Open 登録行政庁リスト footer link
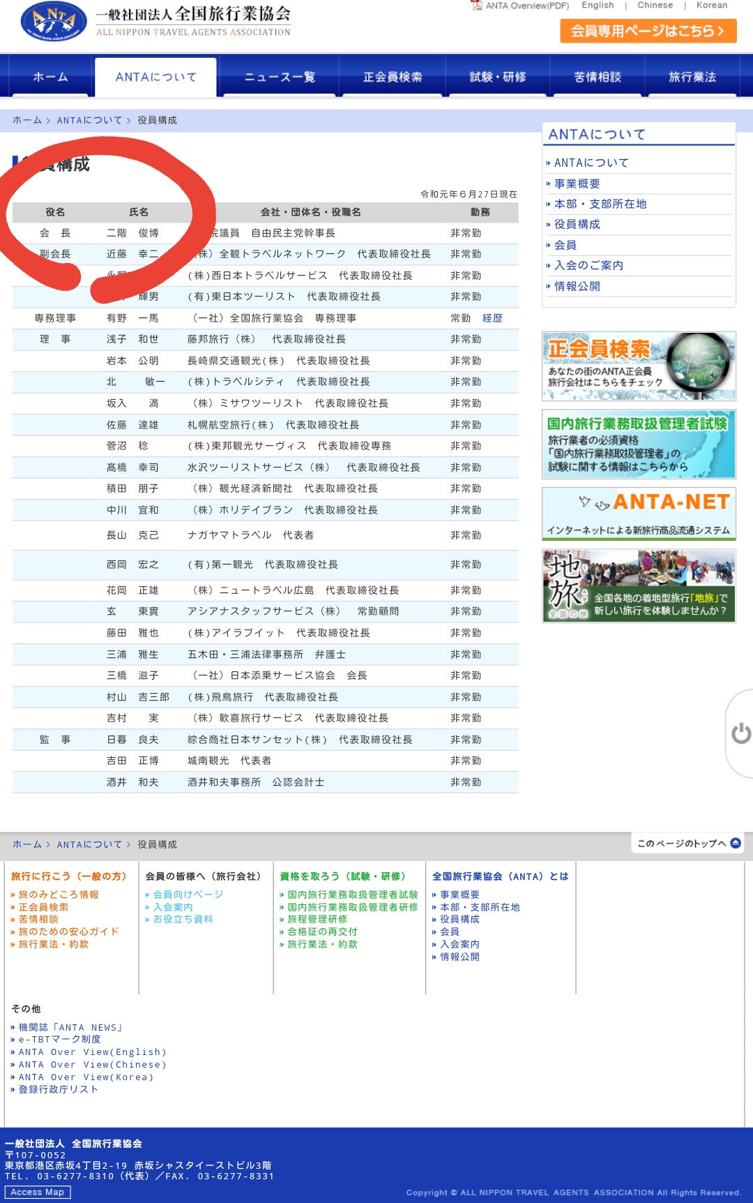The height and width of the screenshot is (1203, 753). (x=58, y=1089)
